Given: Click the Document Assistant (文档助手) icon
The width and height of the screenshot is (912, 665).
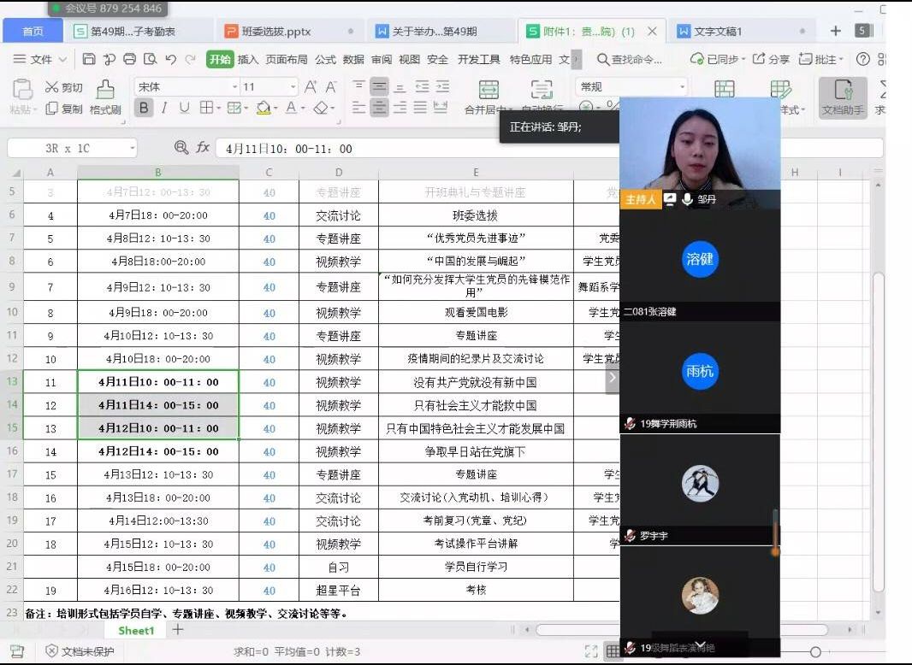Looking at the screenshot, I should pyautogui.click(x=843, y=91).
